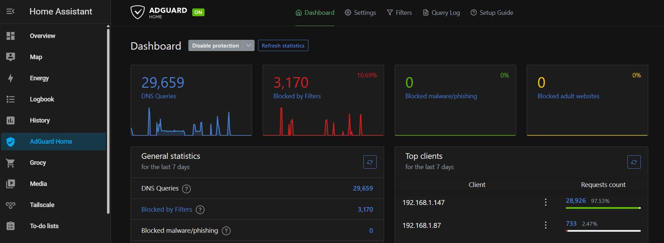The width and height of the screenshot is (664, 243).
Task: Open the Setup Guide tab
Action: 492,13
